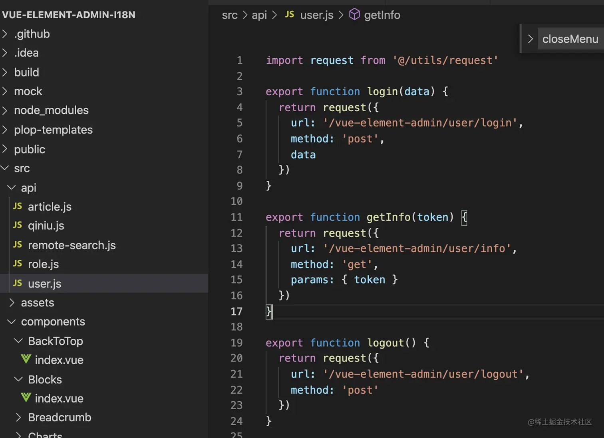
Task: Click the getInfo function name on line 11
Action: [x=389, y=217]
